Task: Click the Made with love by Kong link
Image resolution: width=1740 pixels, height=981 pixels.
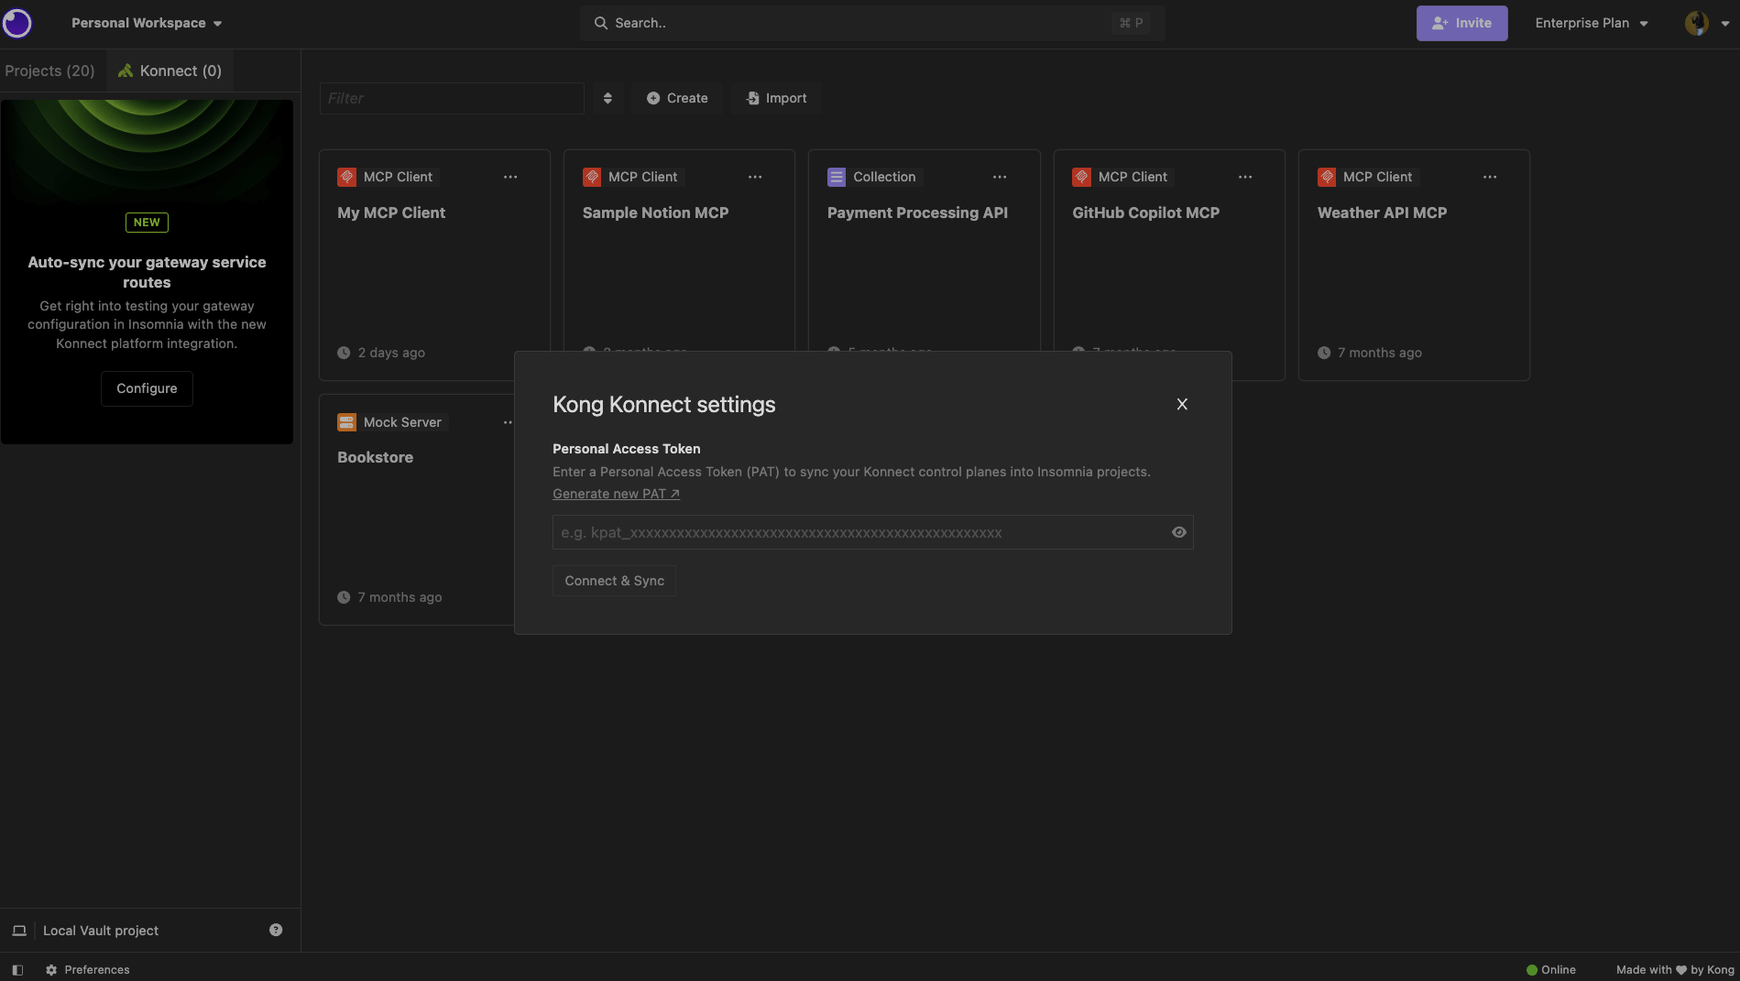Action: (x=1675, y=970)
